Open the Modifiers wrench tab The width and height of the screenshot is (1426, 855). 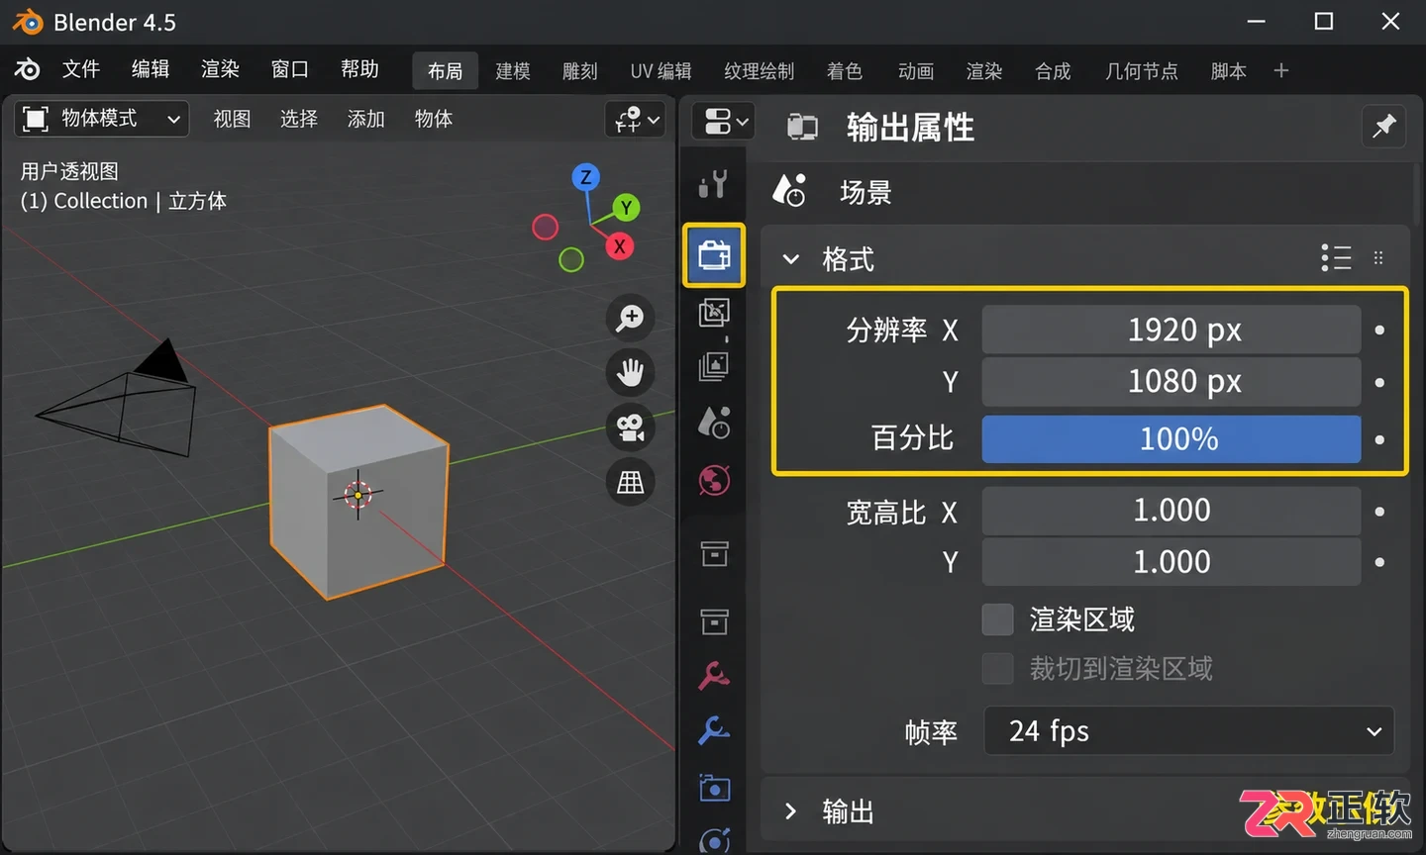coord(714,731)
